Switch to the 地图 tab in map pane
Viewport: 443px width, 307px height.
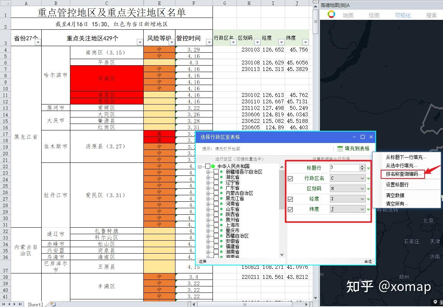point(348,15)
